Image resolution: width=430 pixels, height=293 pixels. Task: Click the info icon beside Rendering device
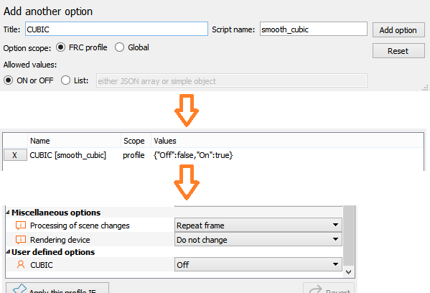(21, 240)
